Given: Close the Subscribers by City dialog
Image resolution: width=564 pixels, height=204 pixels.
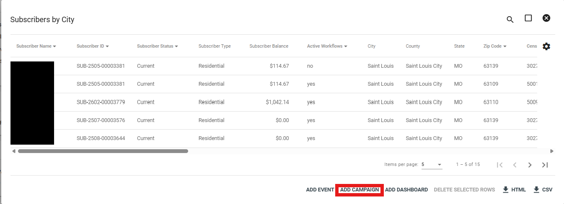Looking at the screenshot, I should pos(546,18).
